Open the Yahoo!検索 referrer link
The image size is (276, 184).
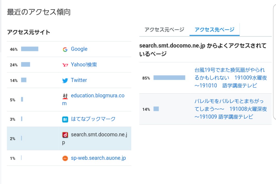pos(84,65)
